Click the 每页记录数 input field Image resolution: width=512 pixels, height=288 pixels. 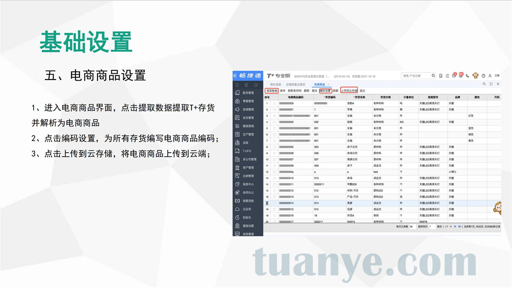point(413,226)
